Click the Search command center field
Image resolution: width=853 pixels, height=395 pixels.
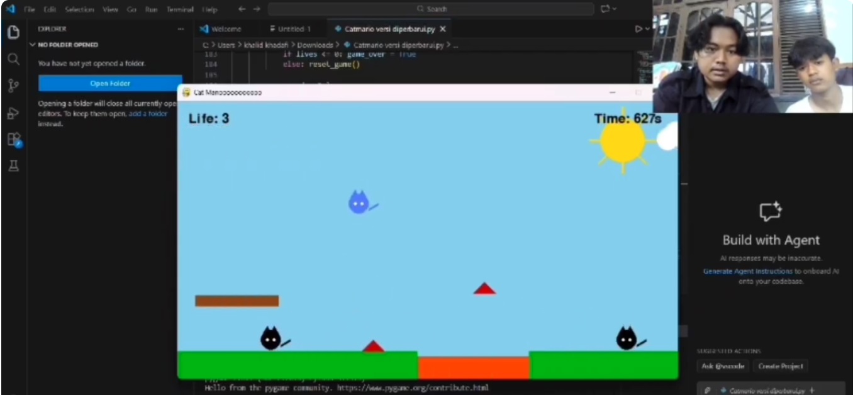tap(431, 9)
